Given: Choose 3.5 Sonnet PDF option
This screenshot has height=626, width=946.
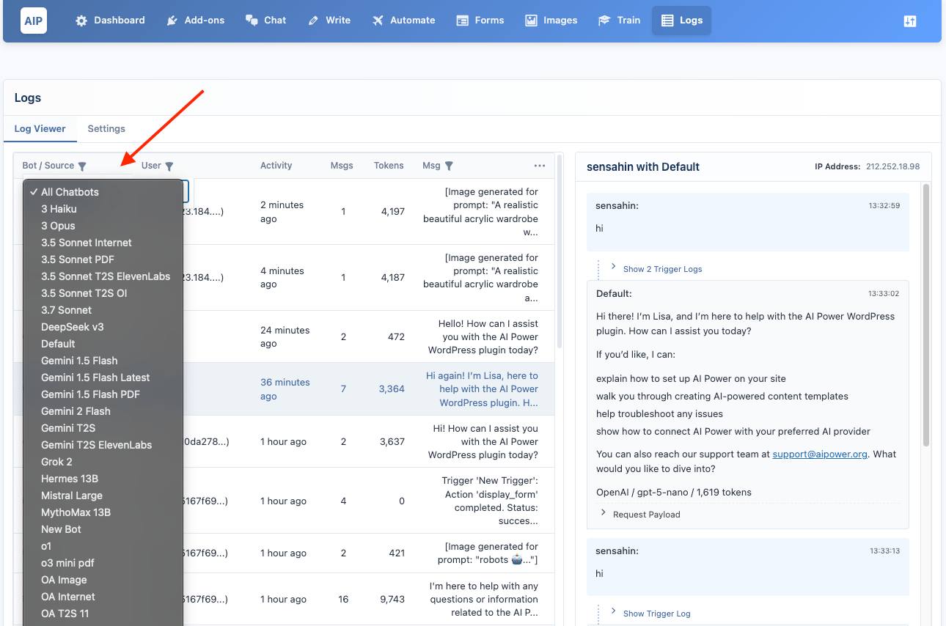Looking at the screenshot, I should 103,259.
